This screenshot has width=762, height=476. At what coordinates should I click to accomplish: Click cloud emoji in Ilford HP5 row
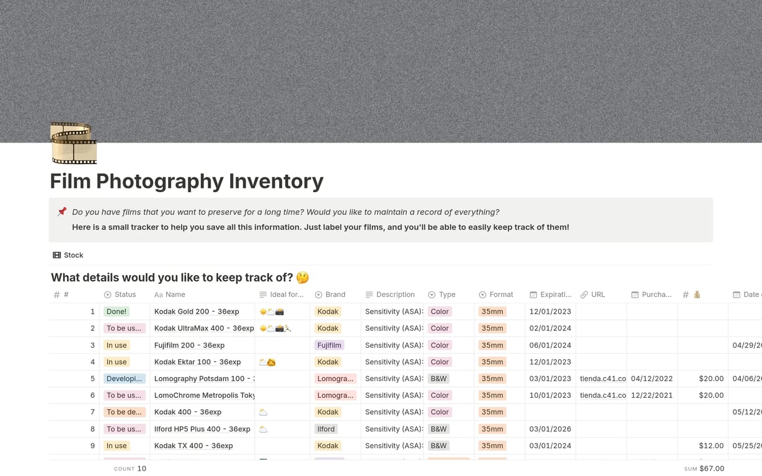tap(264, 429)
